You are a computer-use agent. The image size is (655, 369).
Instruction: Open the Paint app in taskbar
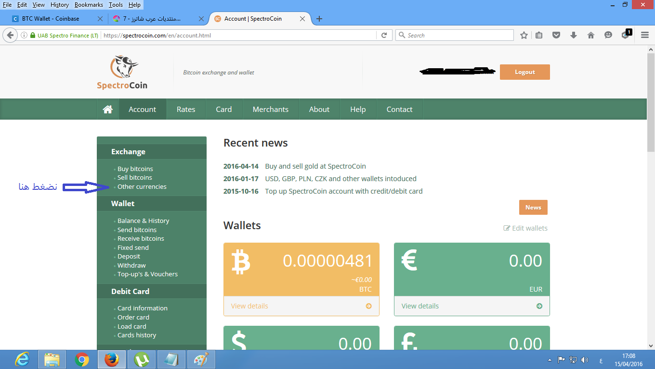click(x=201, y=359)
